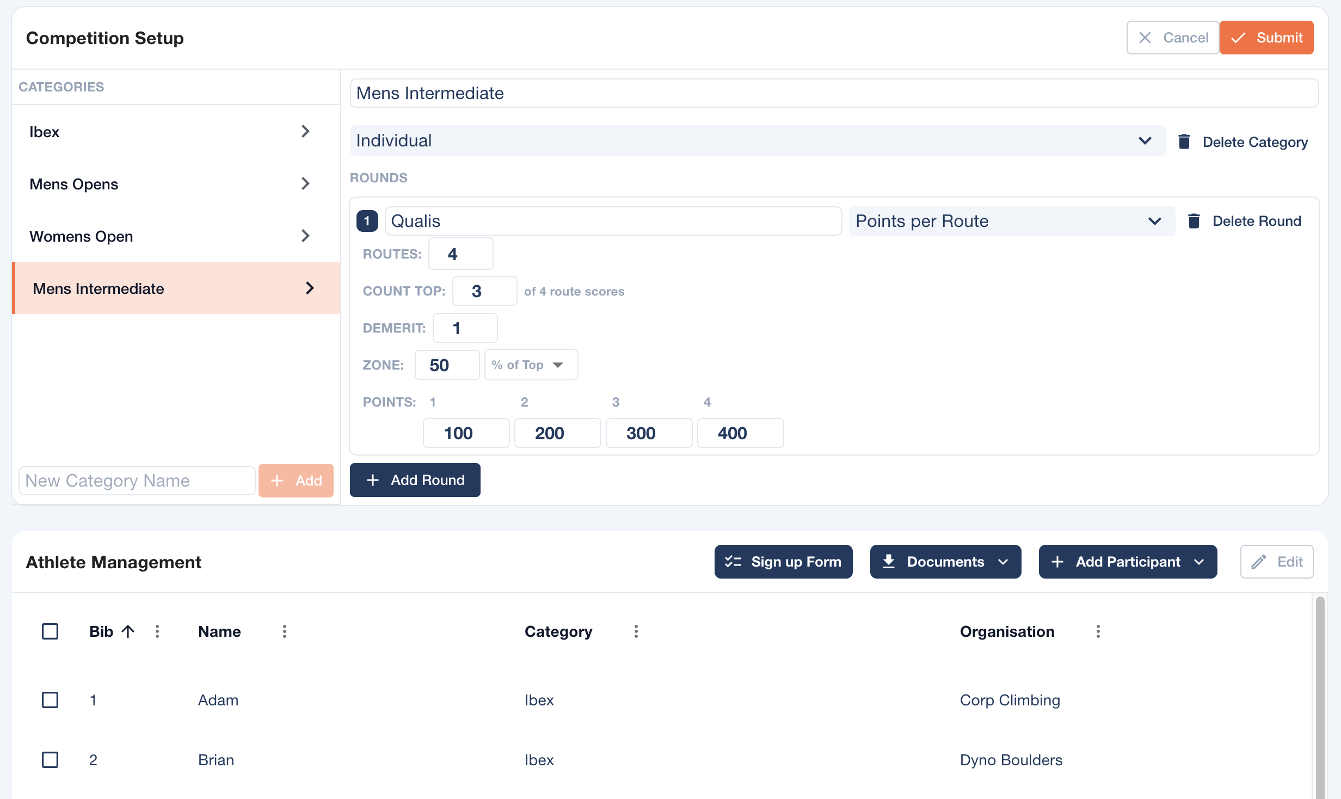Click the plus icon in Add Participant
This screenshot has height=799, width=1341.
click(x=1057, y=562)
